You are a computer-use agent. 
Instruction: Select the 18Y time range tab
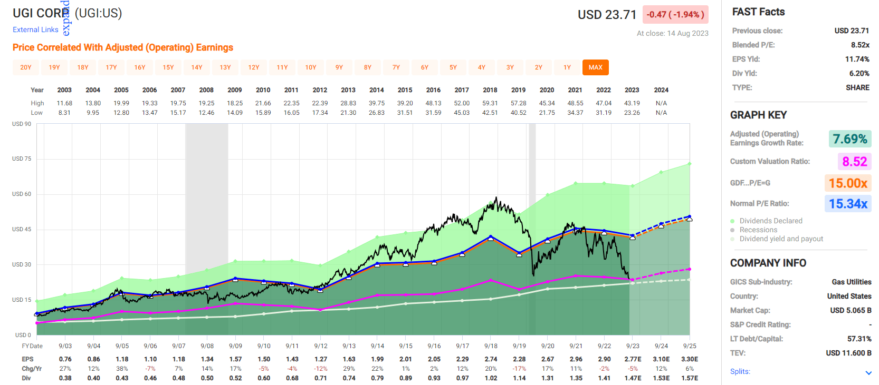(x=83, y=67)
